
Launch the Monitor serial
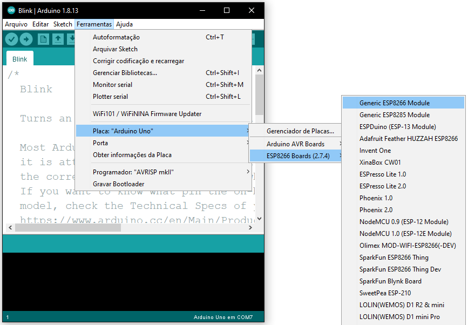click(163, 85)
